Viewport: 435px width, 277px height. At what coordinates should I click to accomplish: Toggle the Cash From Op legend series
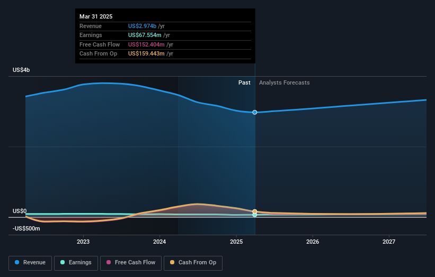click(x=193, y=263)
